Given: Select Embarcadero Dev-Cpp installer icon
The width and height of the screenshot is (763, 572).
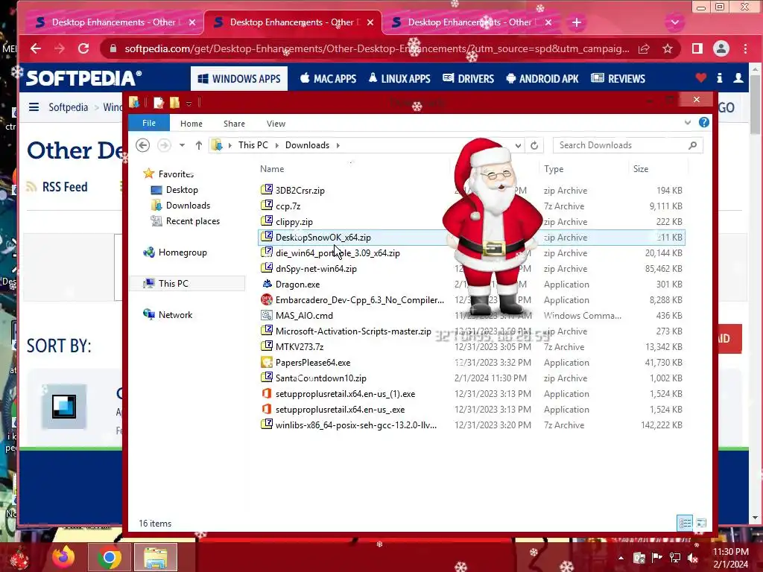Looking at the screenshot, I should 267,299.
